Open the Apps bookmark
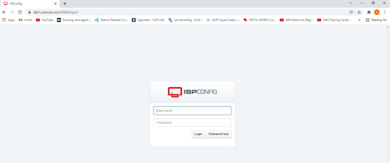Screen dimensions: 390x163 [x=8, y=20]
